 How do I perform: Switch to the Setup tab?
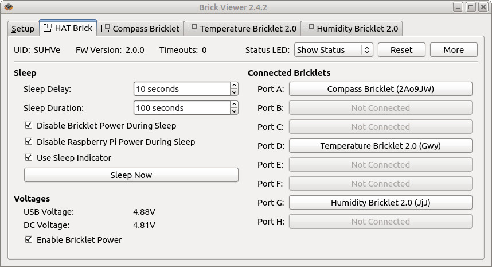pos(23,29)
